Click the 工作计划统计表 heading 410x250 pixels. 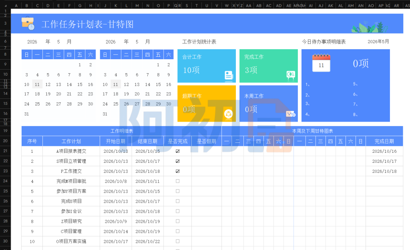click(199, 42)
